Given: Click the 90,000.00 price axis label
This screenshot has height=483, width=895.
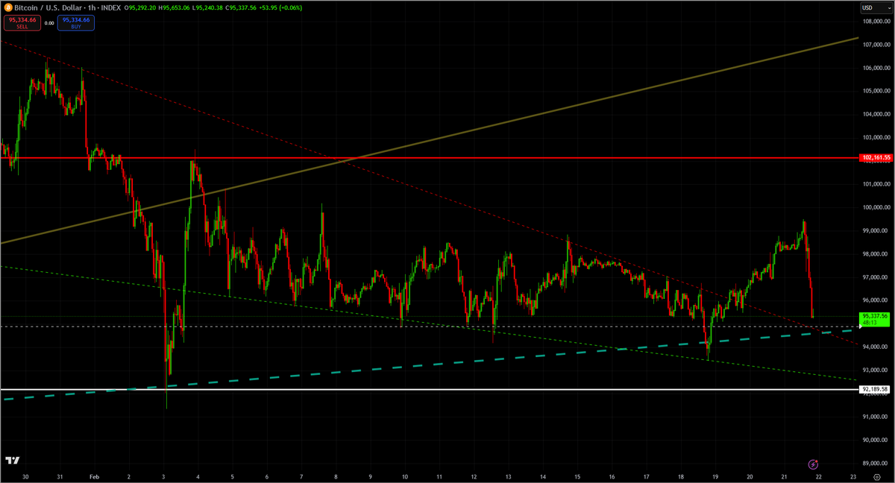Looking at the screenshot, I should click(x=876, y=439).
